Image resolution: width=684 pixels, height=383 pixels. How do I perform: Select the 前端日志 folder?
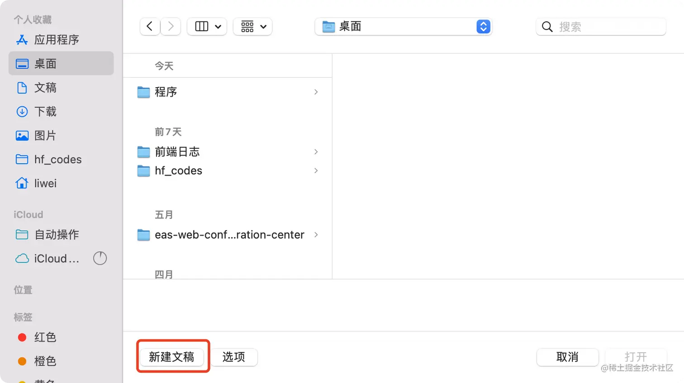pyautogui.click(x=228, y=151)
